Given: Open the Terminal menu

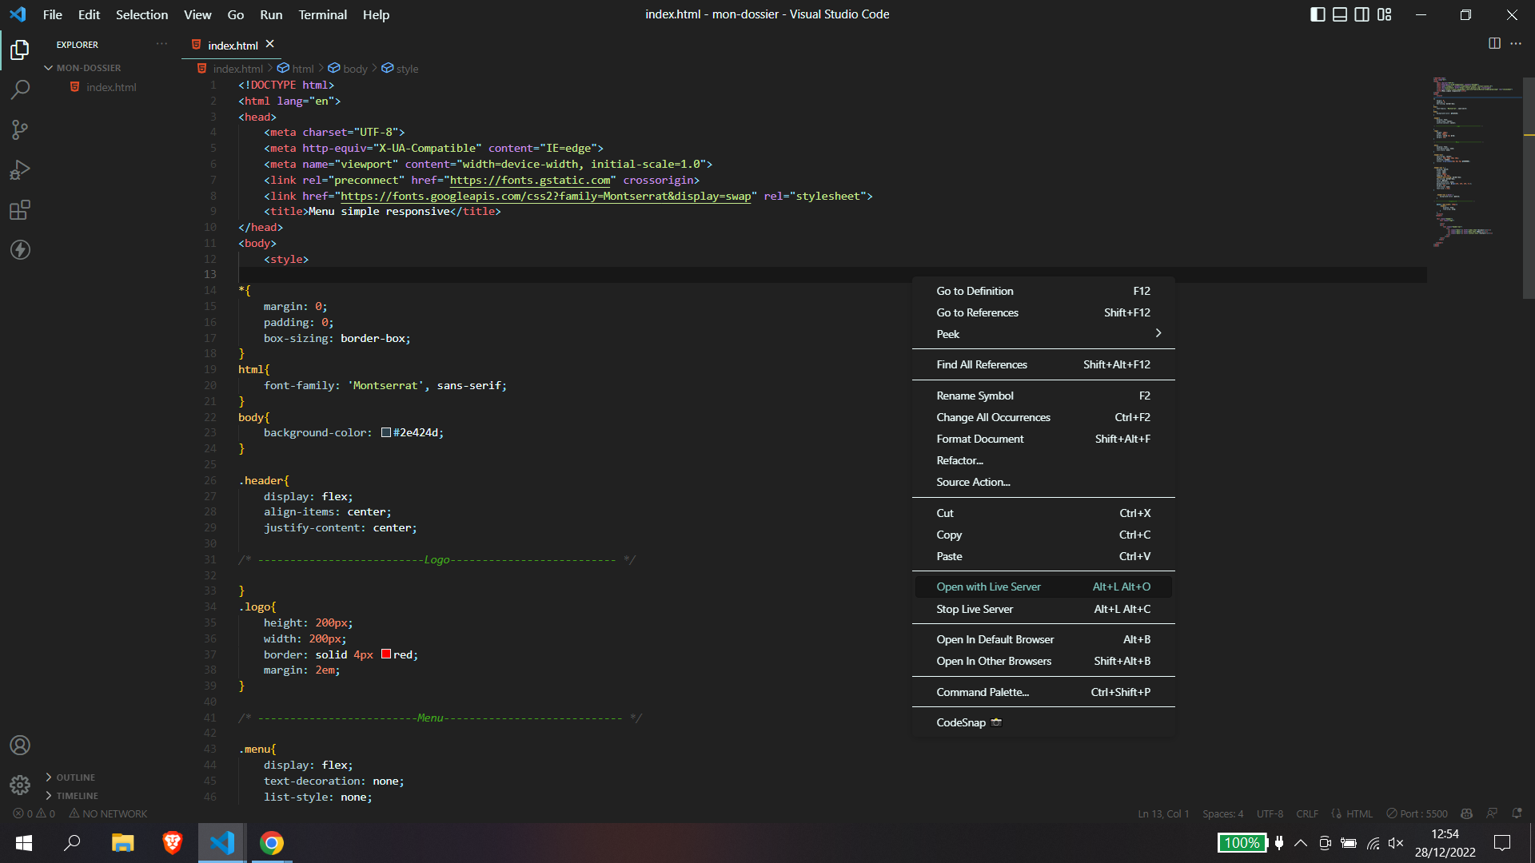Looking at the screenshot, I should click(x=322, y=14).
